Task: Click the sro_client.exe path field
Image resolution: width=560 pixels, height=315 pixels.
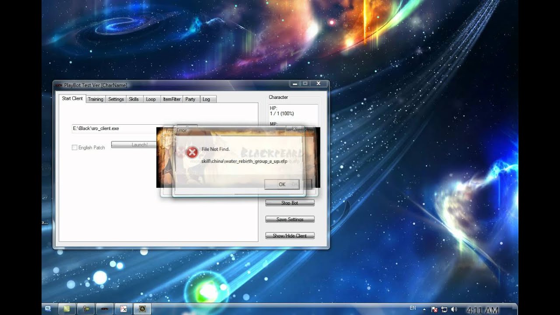Action: click(x=115, y=129)
